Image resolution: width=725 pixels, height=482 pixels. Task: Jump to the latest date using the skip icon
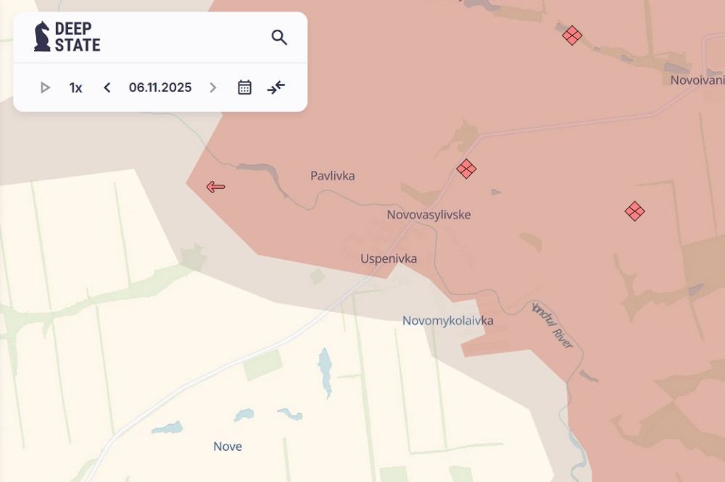point(275,87)
